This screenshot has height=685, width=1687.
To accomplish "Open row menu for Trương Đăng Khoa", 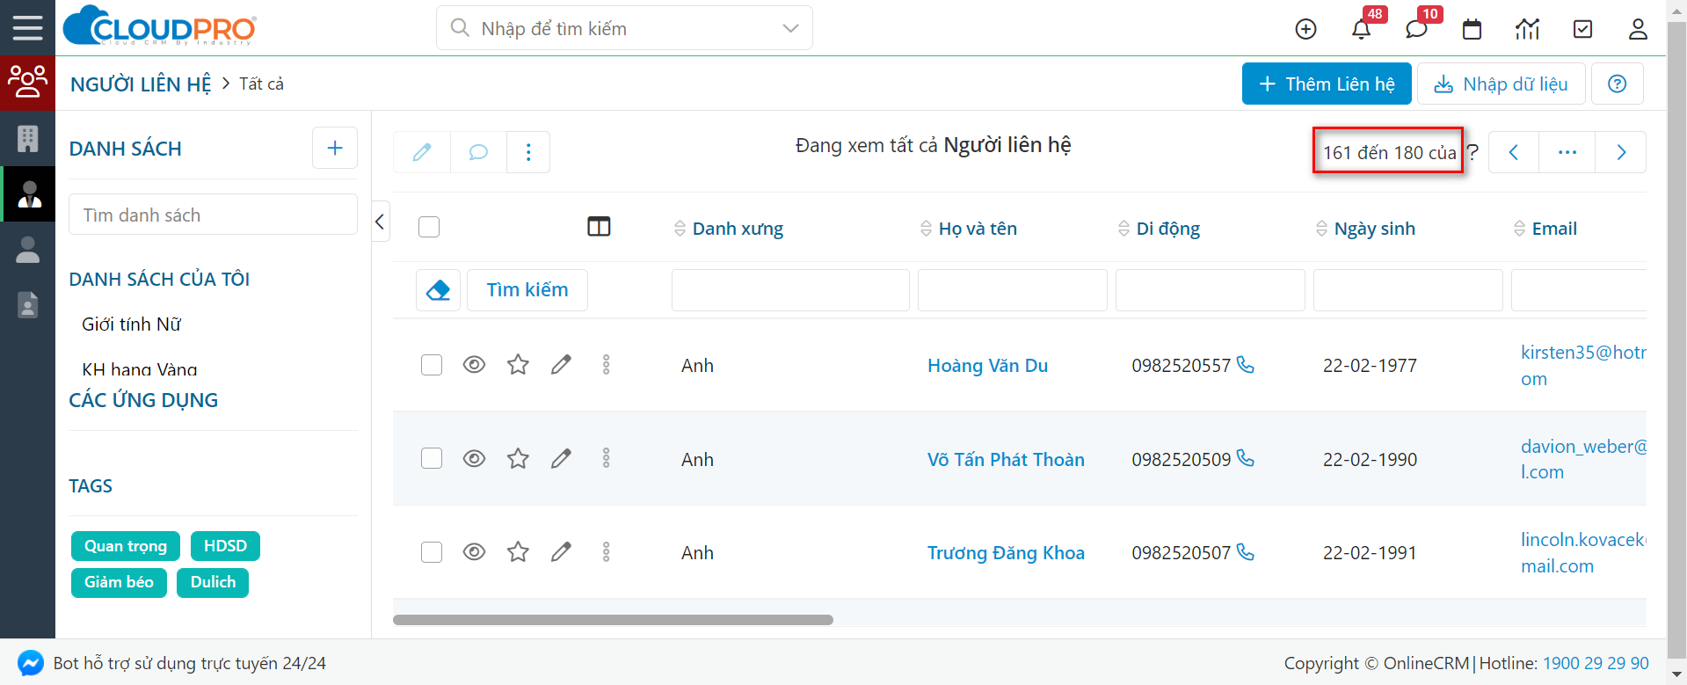I will (606, 551).
